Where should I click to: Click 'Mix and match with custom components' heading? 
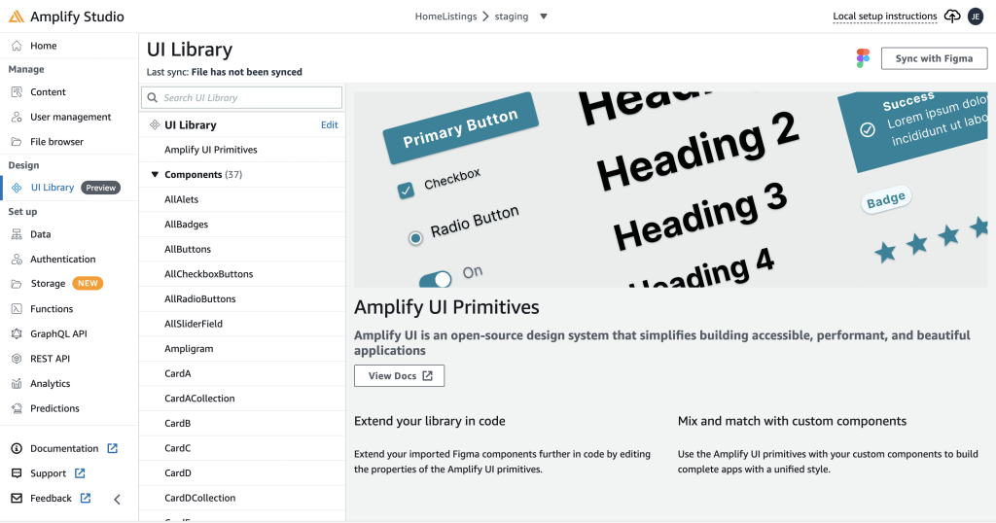[792, 422]
